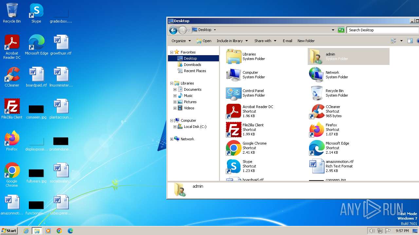The height and width of the screenshot is (235, 419).
Task: Select Microsoft Edge shortcut in Explorer
Action: click(348, 148)
